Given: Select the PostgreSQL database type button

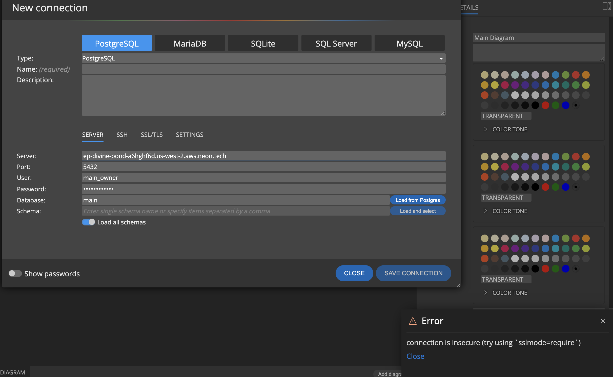Looking at the screenshot, I should click(x=117, y=43).
